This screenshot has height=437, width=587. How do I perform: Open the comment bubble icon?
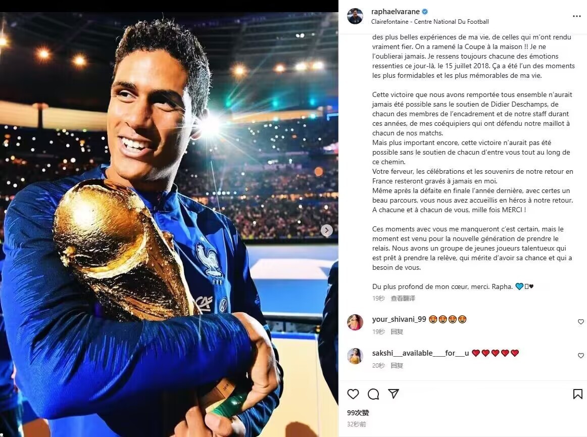373,394
